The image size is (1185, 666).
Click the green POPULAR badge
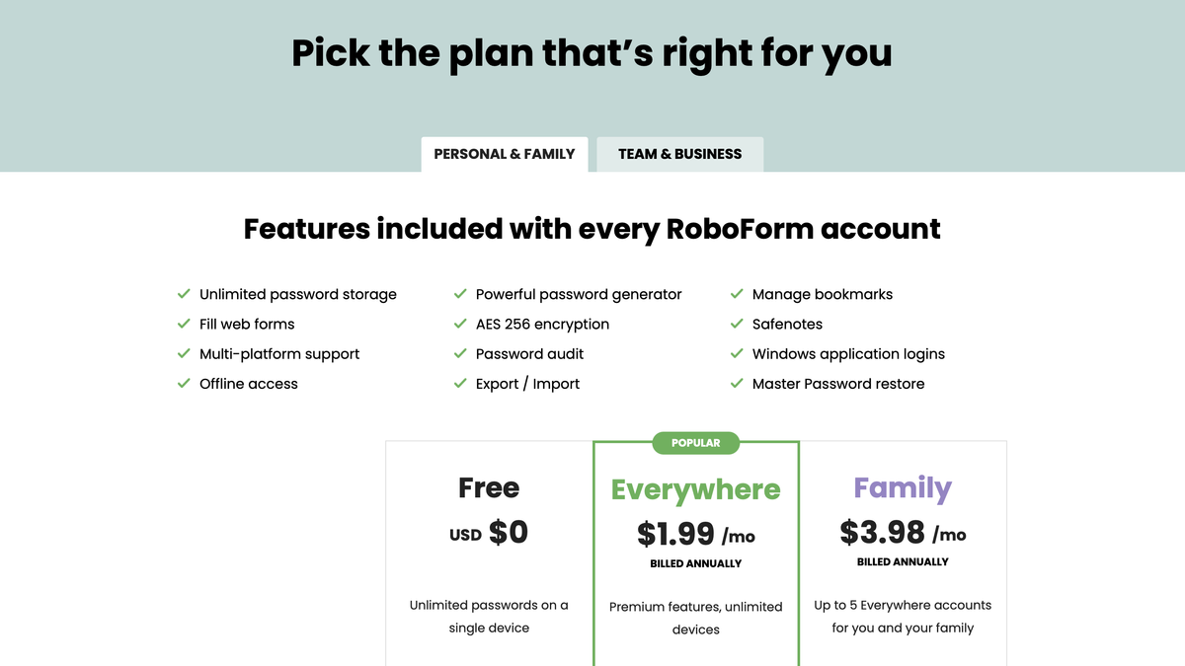695,443
